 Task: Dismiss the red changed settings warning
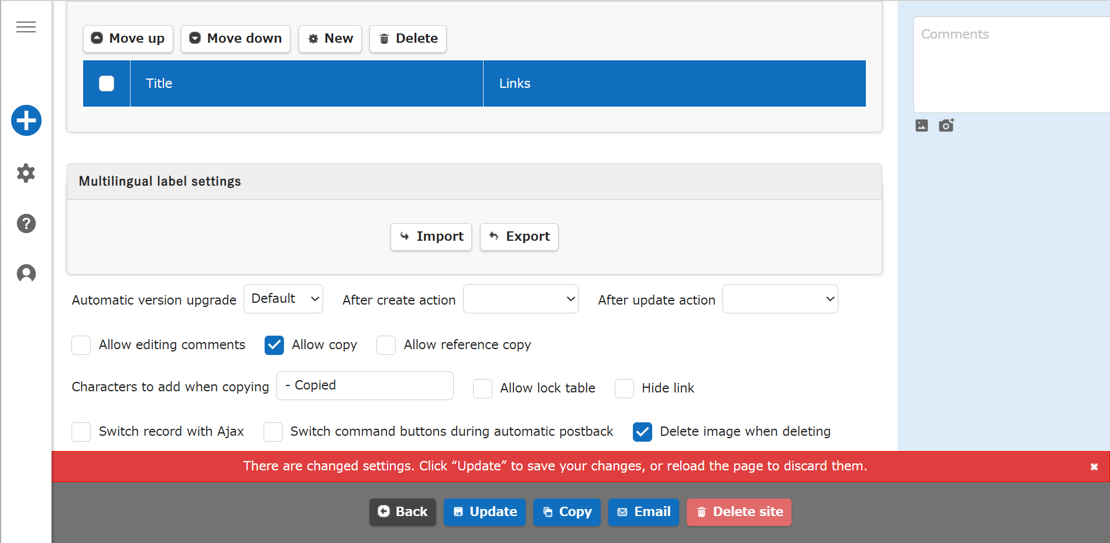coord(1094,467)
